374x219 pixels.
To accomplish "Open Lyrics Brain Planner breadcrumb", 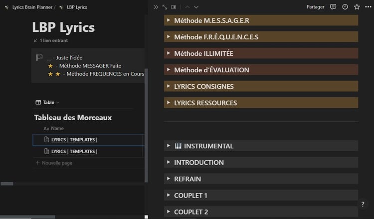I will pyautogui.click(x=32, y=7).
